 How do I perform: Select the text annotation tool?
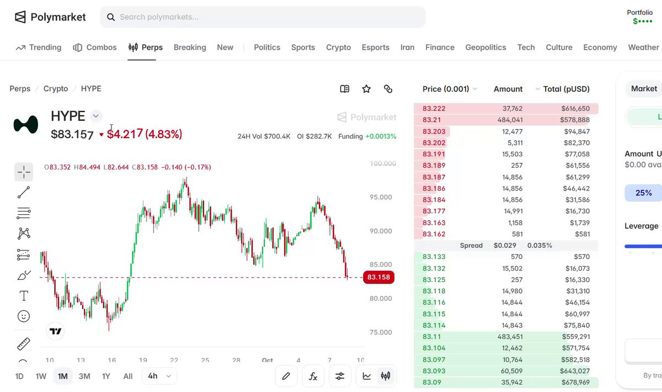(24, 295)
